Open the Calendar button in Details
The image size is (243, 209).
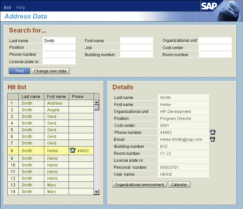tap(179, 184)
